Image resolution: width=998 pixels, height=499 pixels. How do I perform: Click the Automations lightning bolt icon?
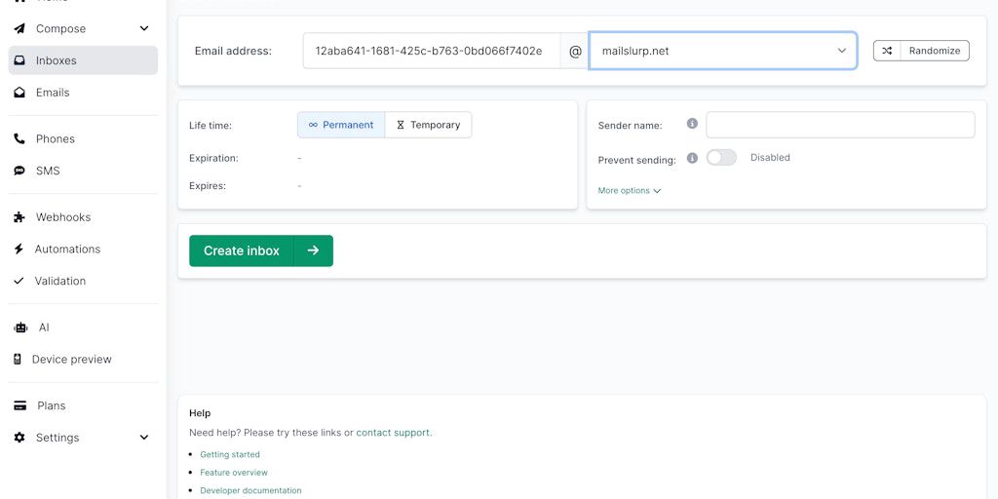pos(19,249)
